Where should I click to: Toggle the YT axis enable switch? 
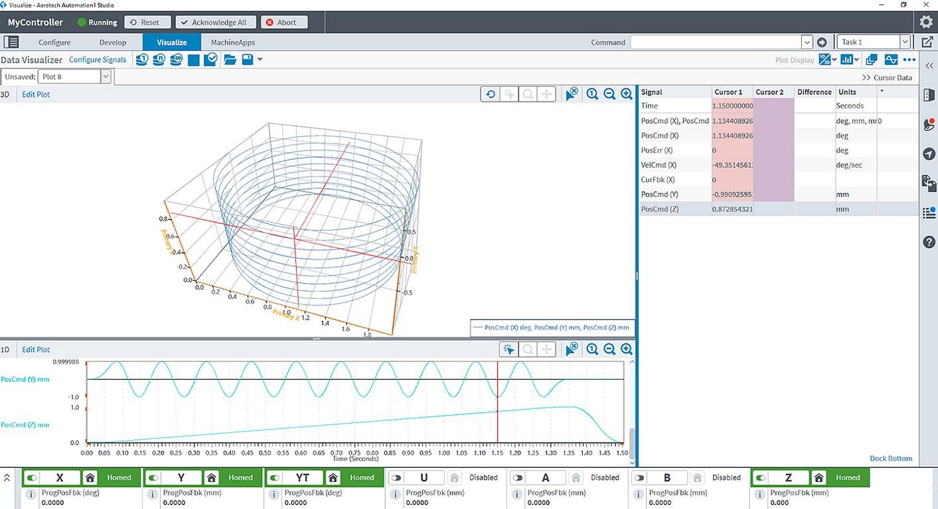point(275,477)
